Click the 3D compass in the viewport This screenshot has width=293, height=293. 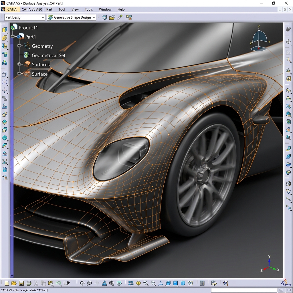click(259, 39)
